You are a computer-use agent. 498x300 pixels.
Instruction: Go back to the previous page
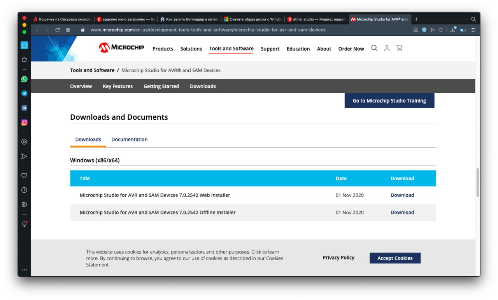click(37, 30)
